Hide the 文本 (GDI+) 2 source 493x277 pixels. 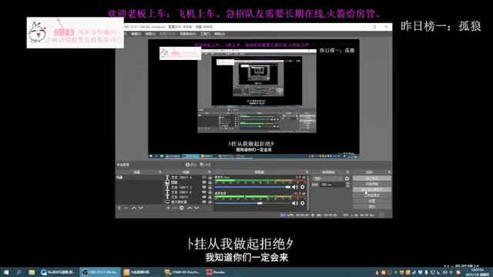tap(204, 192)
